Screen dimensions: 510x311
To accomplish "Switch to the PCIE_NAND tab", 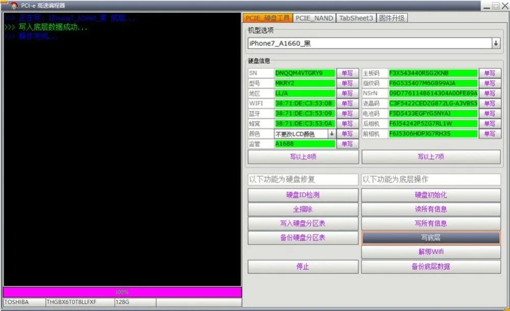I will pos(314,18).
